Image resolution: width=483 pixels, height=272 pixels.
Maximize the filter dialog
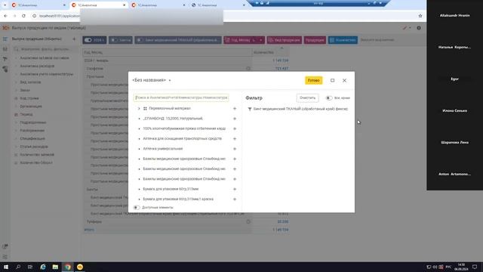(x=332, y=81)
